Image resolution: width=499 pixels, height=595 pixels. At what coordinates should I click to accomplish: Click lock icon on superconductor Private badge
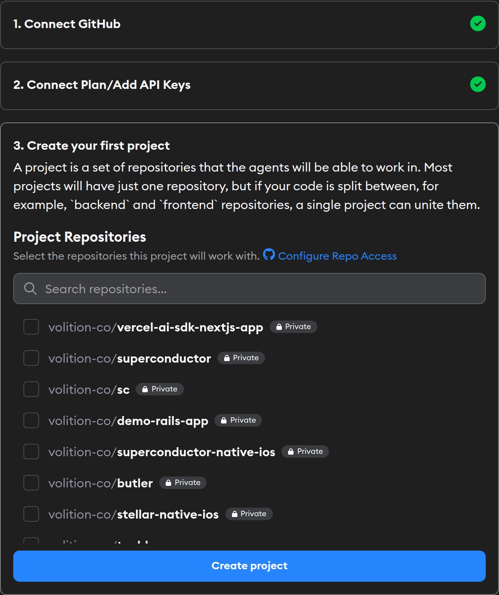[x=227, y=358]
